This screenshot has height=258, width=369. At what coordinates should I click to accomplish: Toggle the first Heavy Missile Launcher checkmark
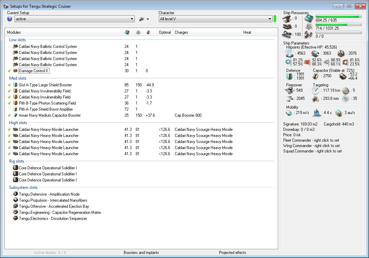[9, 130]
